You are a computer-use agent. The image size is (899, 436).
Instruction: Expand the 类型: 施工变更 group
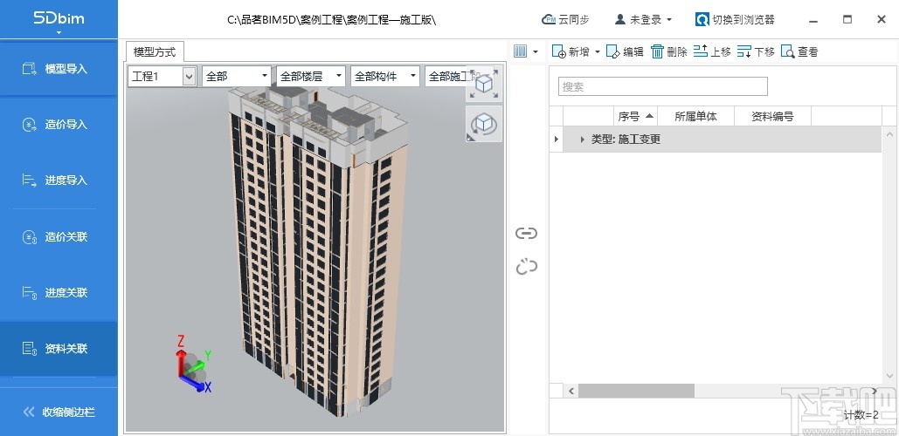[583, 139]
